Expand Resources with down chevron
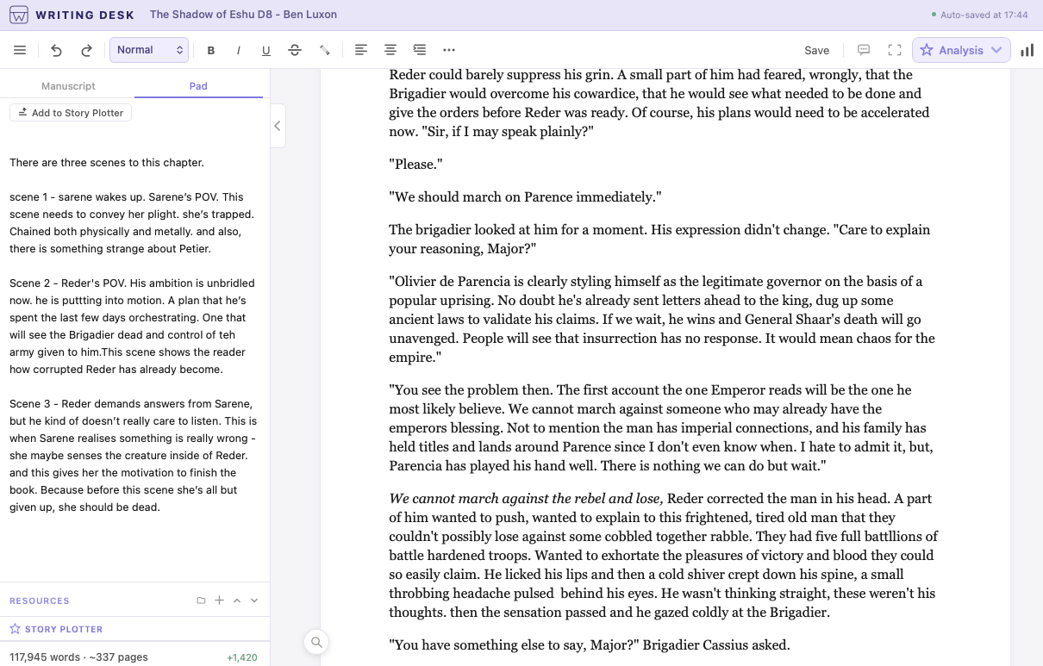 (x=254, y=601)
